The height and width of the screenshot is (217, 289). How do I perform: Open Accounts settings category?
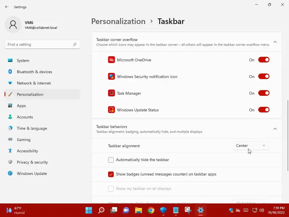42,117
